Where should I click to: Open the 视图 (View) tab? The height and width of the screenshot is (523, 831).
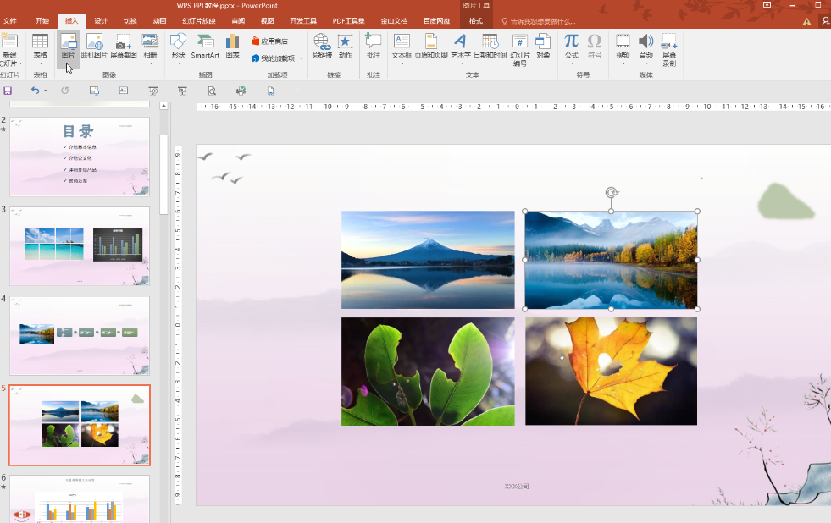(267, 21)
